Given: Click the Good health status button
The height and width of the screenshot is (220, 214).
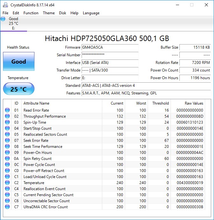Looking at the screenshot, I should point(19,61).
